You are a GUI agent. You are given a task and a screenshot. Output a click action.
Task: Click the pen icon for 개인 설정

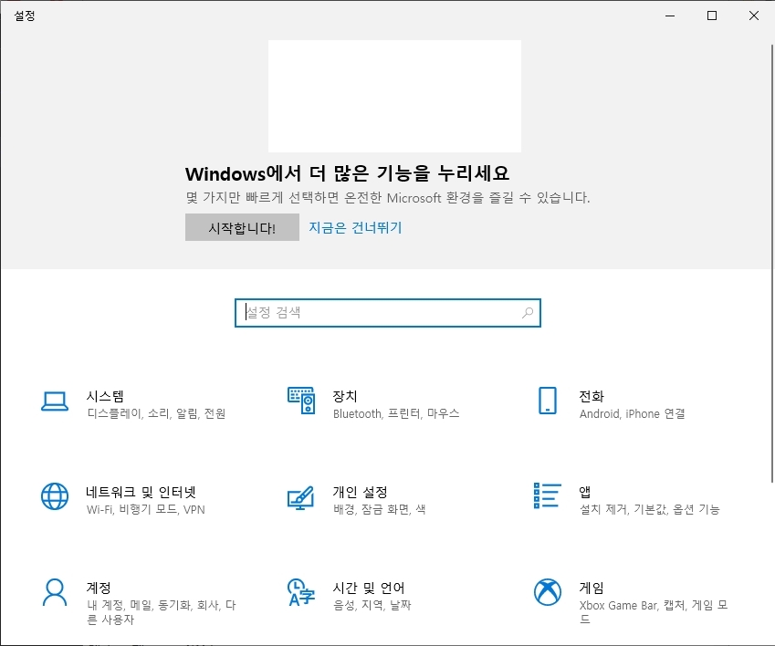[300, 496]
